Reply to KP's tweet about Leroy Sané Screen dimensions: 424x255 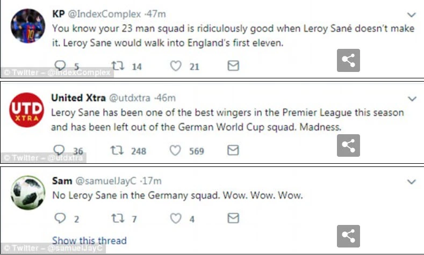click(60, 66)
